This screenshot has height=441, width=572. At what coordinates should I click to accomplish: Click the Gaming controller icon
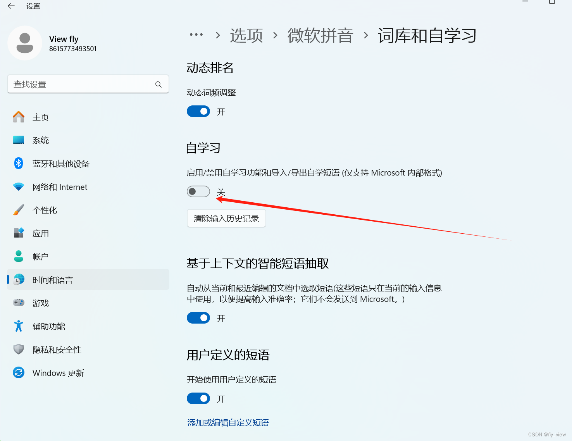tap(19, 303)
